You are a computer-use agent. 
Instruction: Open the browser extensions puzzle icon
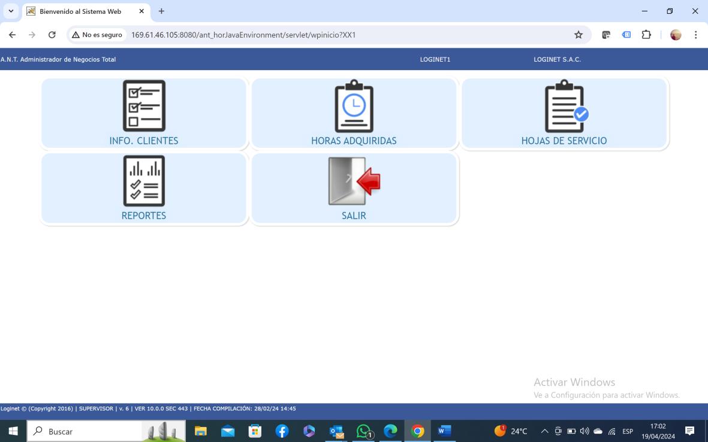[x=646, y=35]
